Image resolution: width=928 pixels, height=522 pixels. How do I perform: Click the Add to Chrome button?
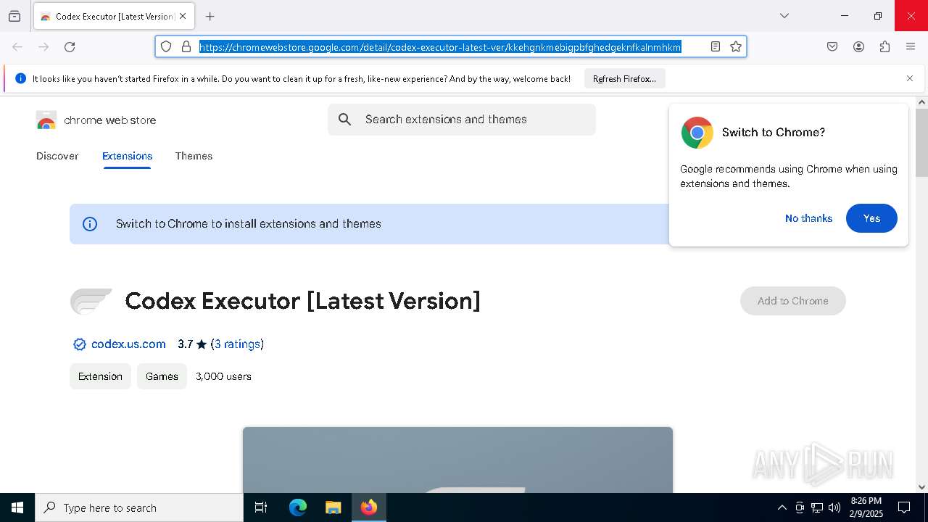pos(792,301)
